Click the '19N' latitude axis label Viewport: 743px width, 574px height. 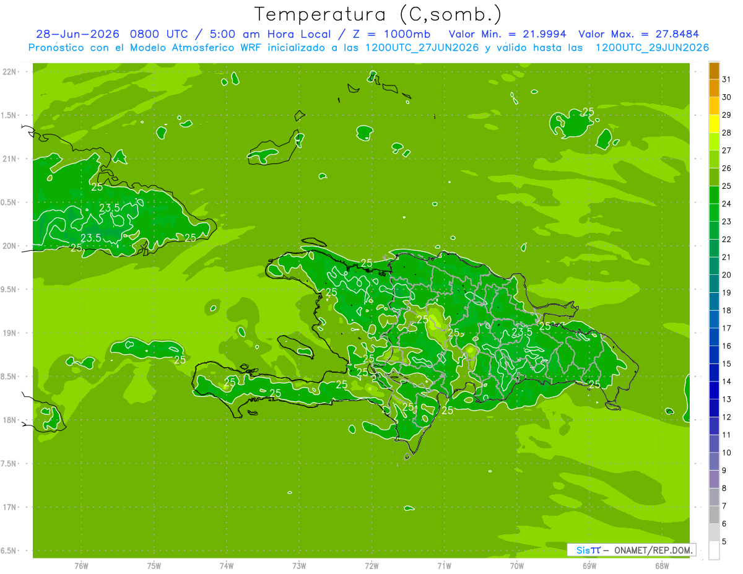coord(9,333)
